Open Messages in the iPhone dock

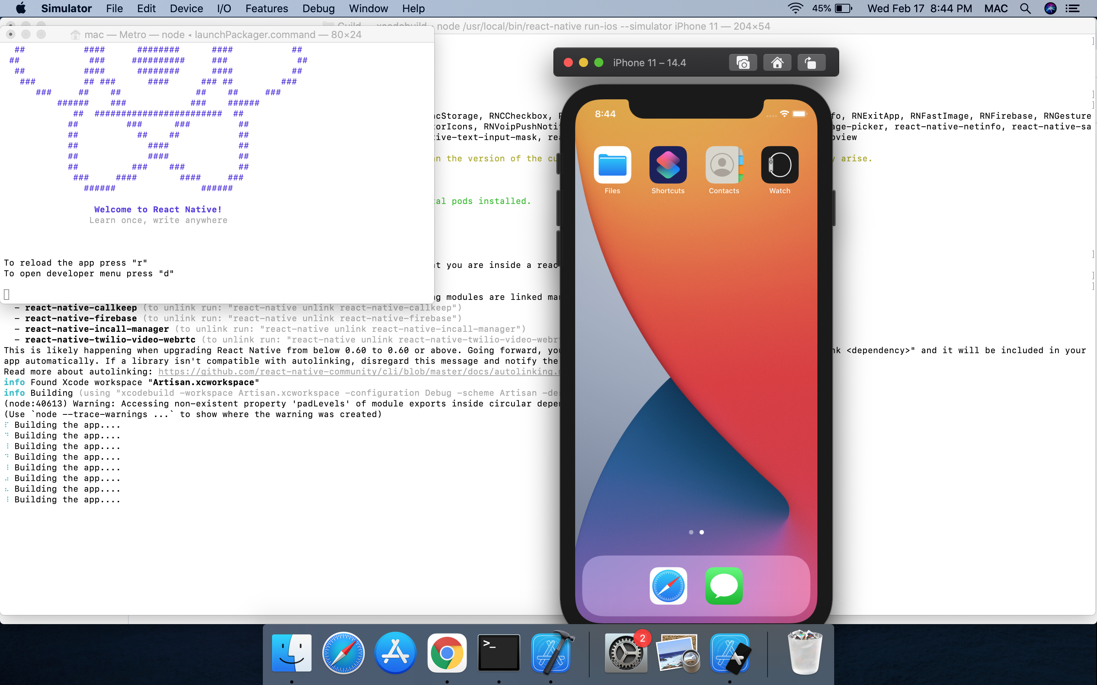pyautogui.click(x=724, y=586)
